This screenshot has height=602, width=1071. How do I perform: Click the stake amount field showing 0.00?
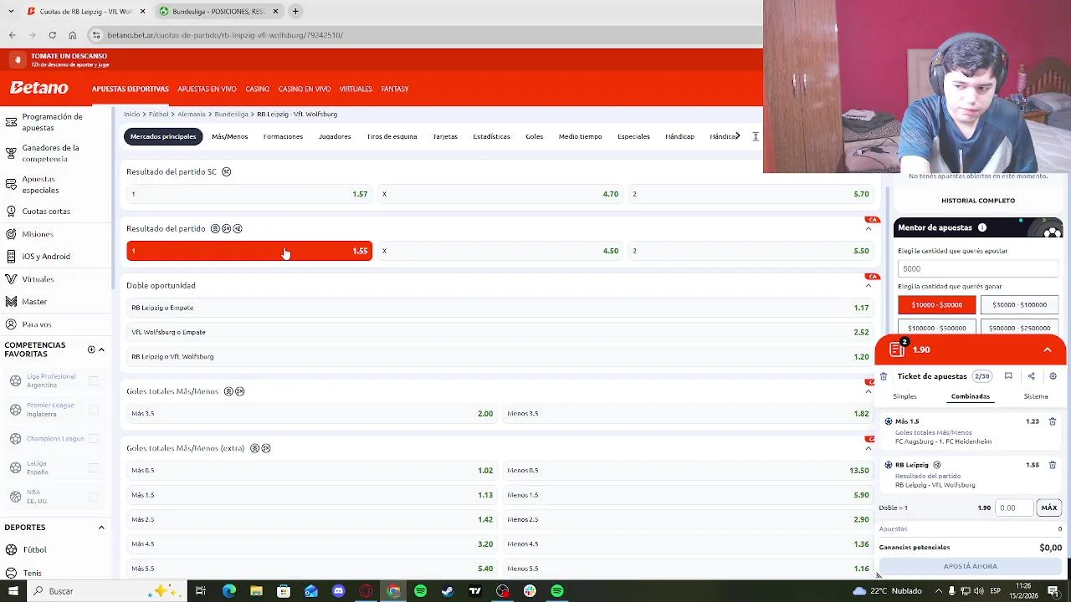click(1016, 508)
